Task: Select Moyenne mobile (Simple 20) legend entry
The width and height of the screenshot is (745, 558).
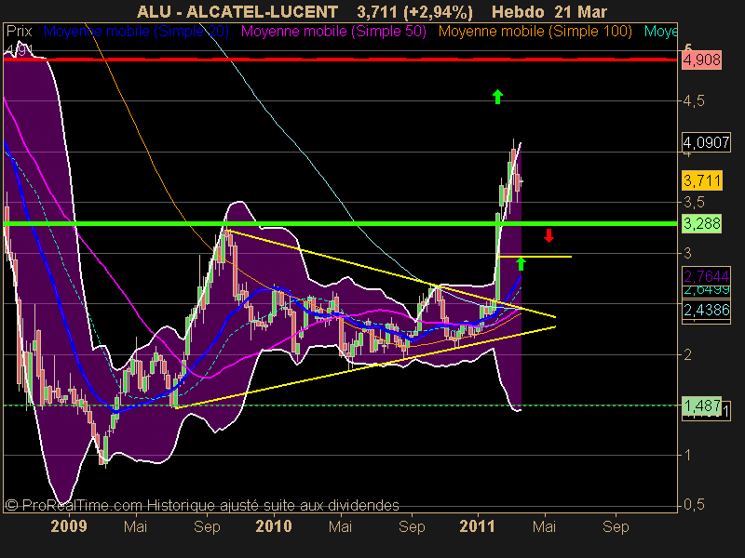Action: (136, 32)
